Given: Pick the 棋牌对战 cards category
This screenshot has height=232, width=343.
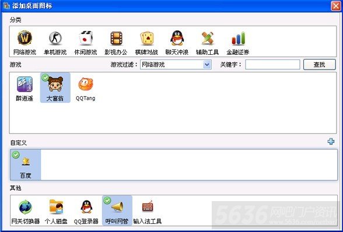Looking at the screenshot, I should pos(146,38).
